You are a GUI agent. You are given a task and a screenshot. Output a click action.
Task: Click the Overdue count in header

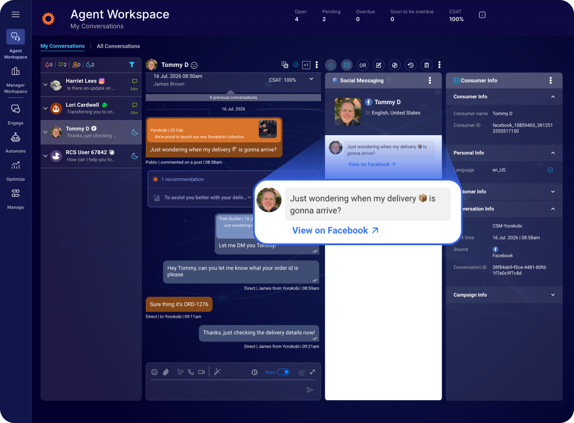coord(358,19)
